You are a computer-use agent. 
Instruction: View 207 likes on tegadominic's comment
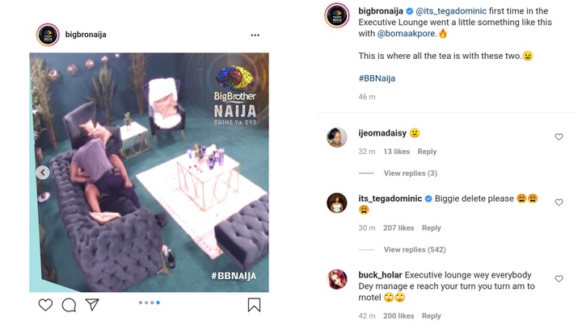click(399, 228)
